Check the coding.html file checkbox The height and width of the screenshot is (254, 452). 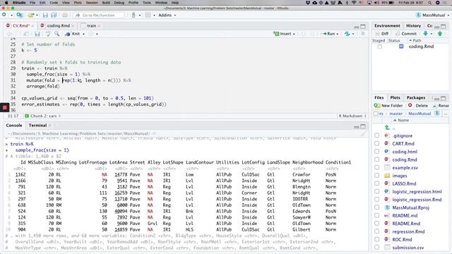tap(376, 152)
